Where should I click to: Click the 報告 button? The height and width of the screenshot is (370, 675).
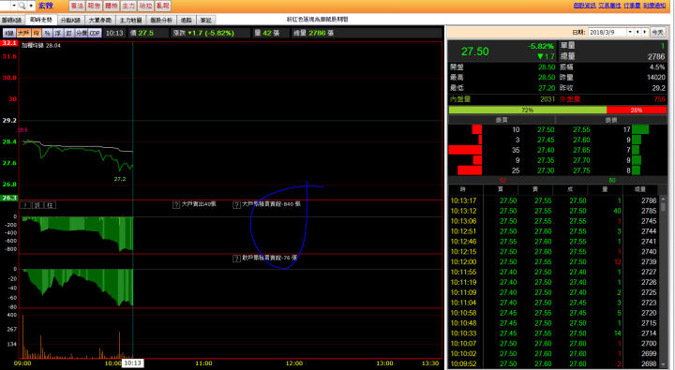pyautogui.click(x=94, y=6)
